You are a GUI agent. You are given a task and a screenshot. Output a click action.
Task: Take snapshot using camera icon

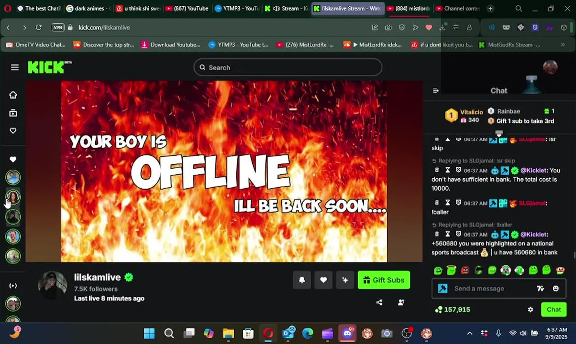(388, 28)
